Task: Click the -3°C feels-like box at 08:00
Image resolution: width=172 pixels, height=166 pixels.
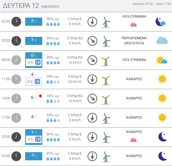Action: [34, 63]
